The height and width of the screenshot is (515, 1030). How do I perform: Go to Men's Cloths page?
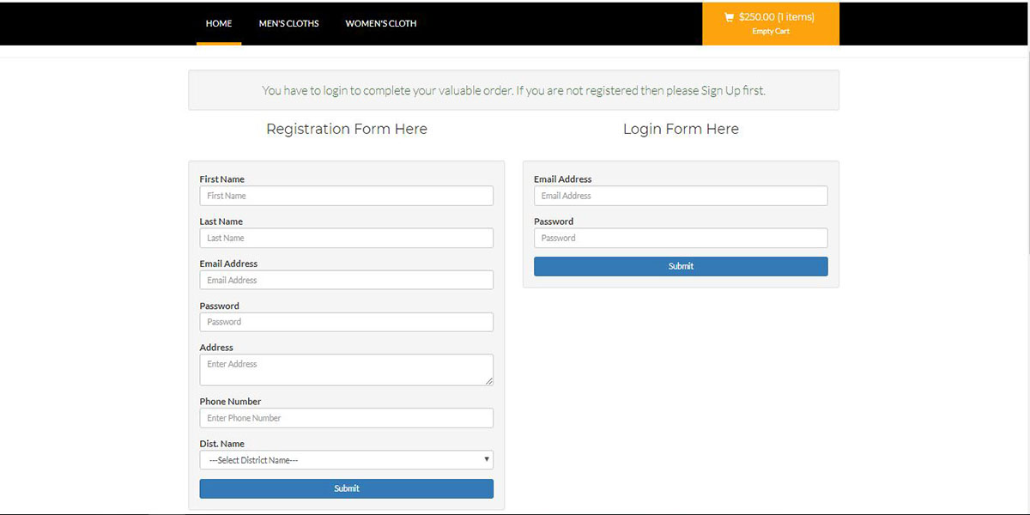tap(288, 23)
